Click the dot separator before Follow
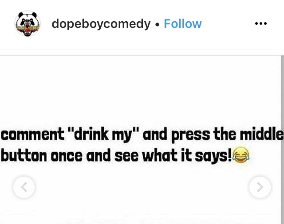This screenshot has height=224, width=284. pos(158,24)
